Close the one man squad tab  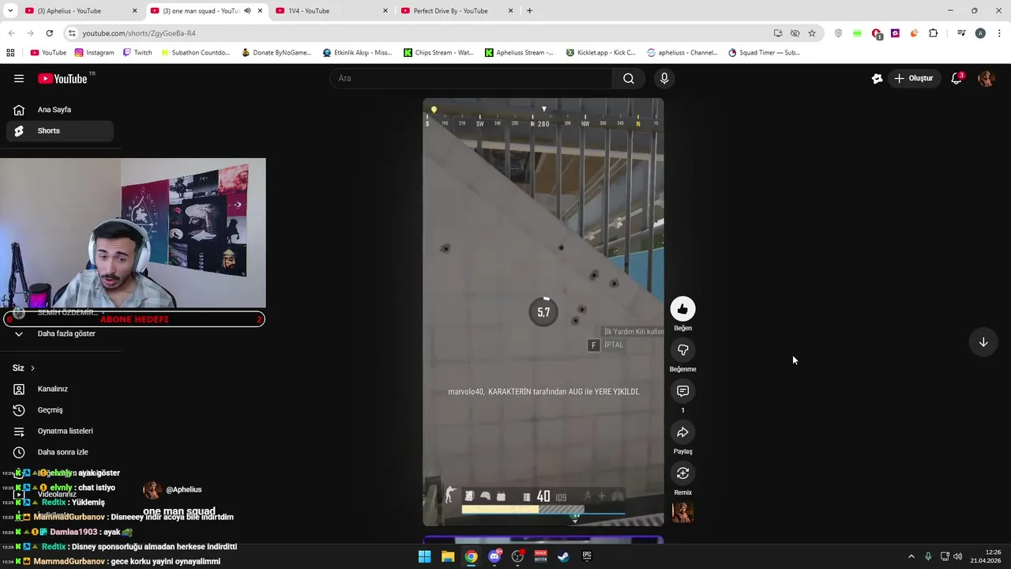(260, 11)
